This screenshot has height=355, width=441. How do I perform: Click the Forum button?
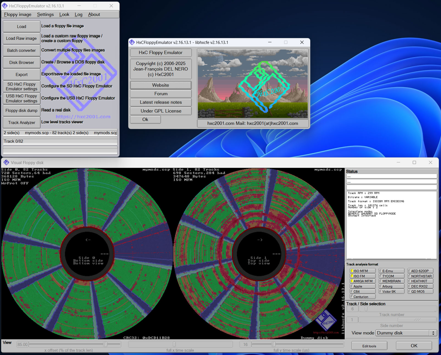161,94
